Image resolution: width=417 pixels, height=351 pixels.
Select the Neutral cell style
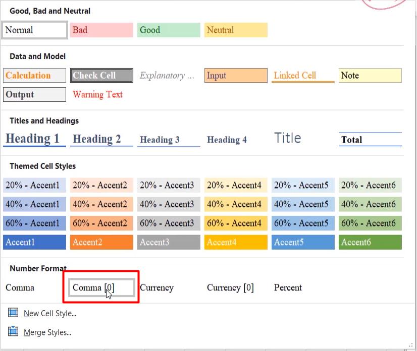point(235,30)
